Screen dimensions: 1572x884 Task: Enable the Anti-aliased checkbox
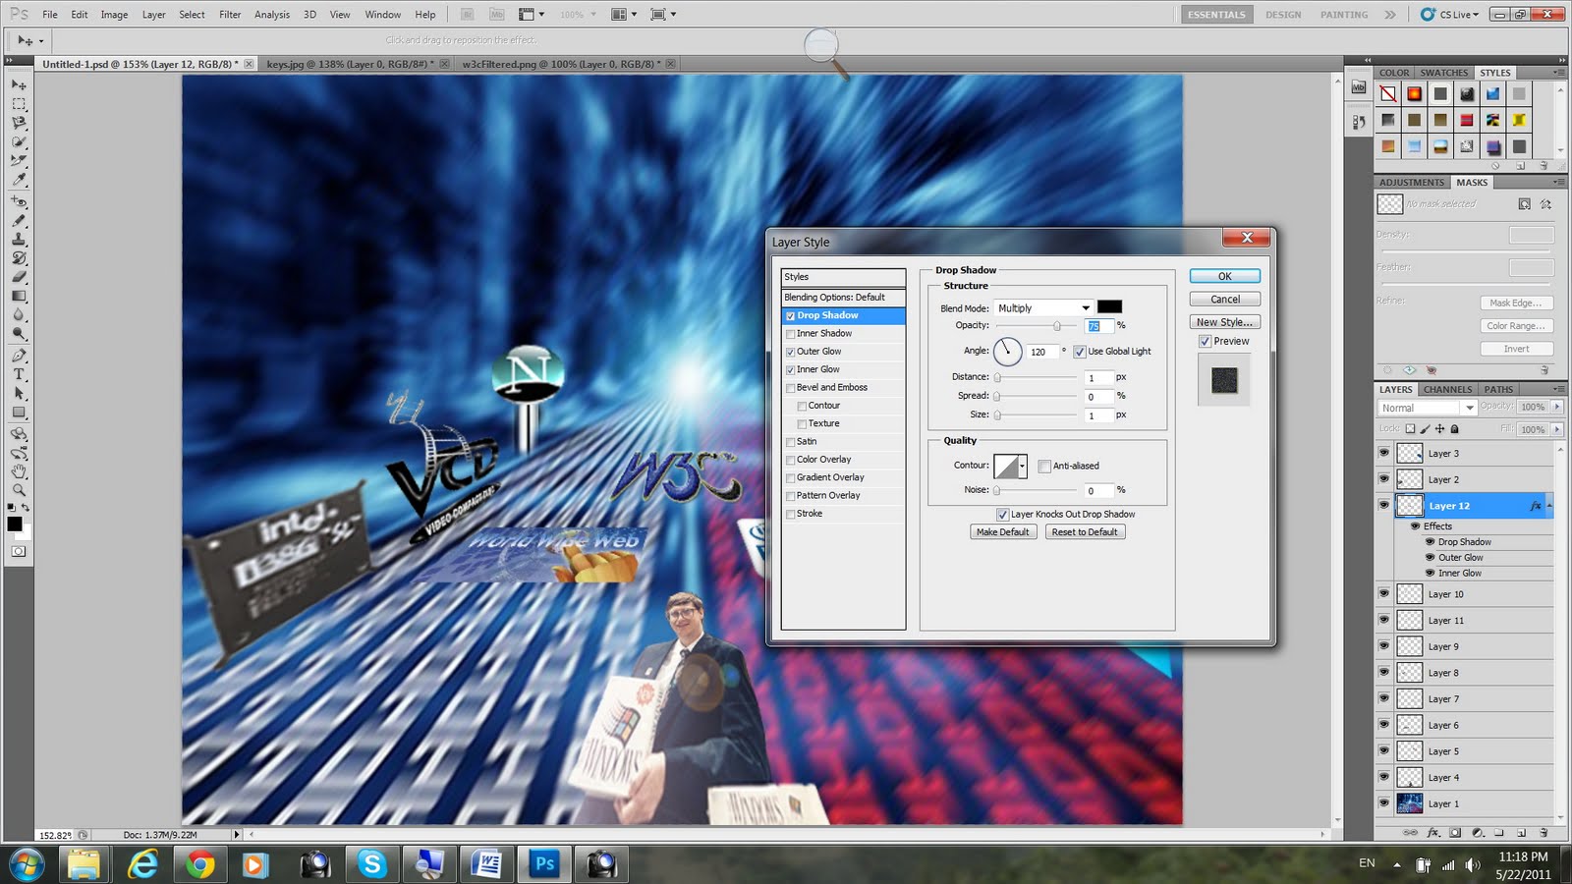[1044, 466]
